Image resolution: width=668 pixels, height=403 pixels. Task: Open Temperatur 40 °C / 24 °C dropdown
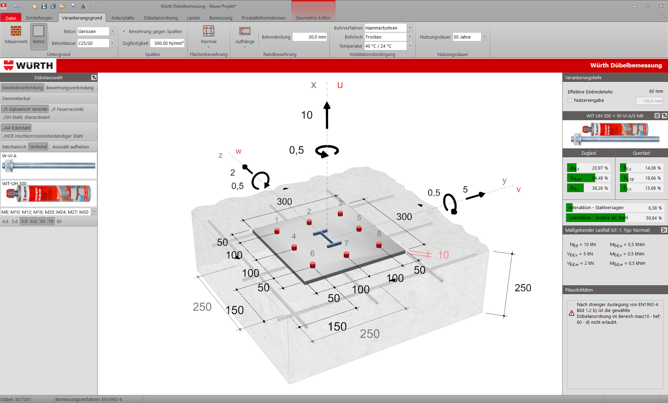pyautogui.click(x=410, y=46)
